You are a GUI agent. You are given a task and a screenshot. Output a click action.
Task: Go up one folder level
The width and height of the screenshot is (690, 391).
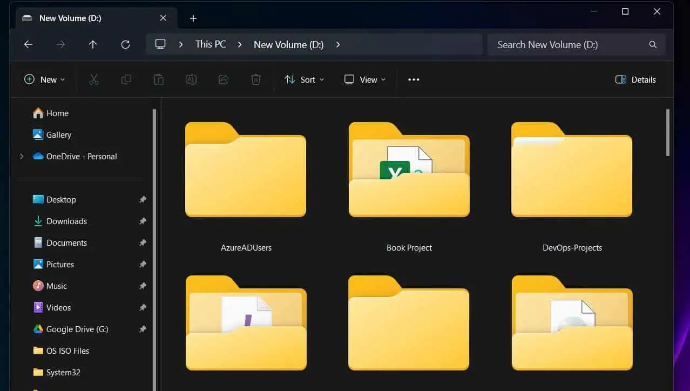(x=93, y=45)
